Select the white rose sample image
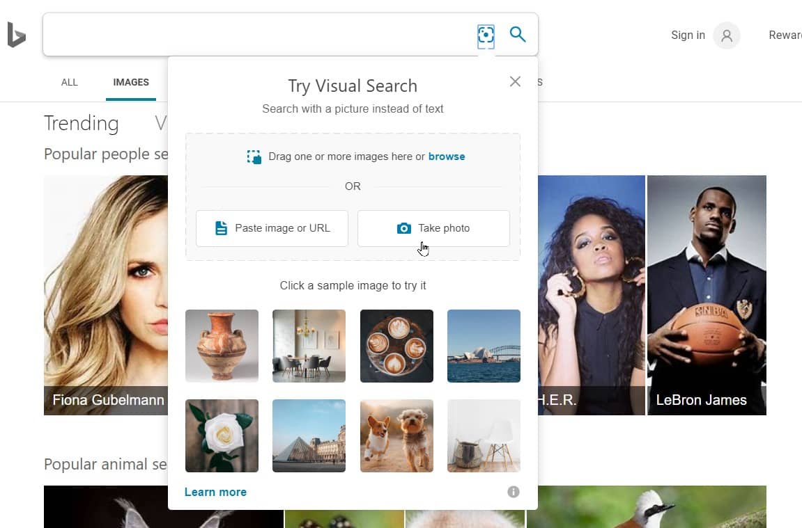 coord(222,435)
